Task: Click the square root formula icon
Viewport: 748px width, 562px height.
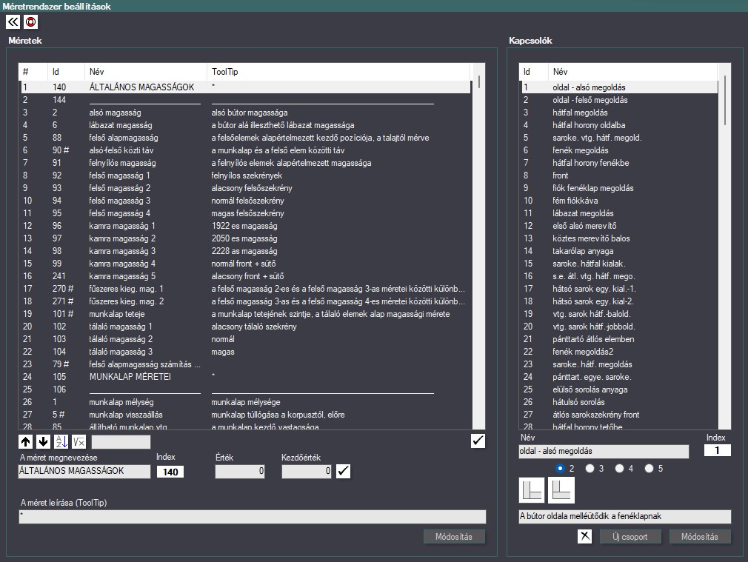Action: [x=79, y=442]
